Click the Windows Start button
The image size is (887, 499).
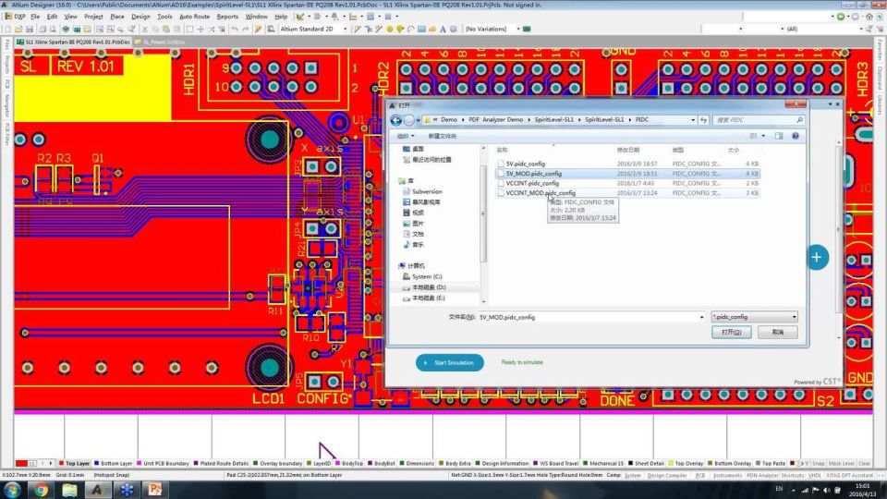[x=12, y=490]
